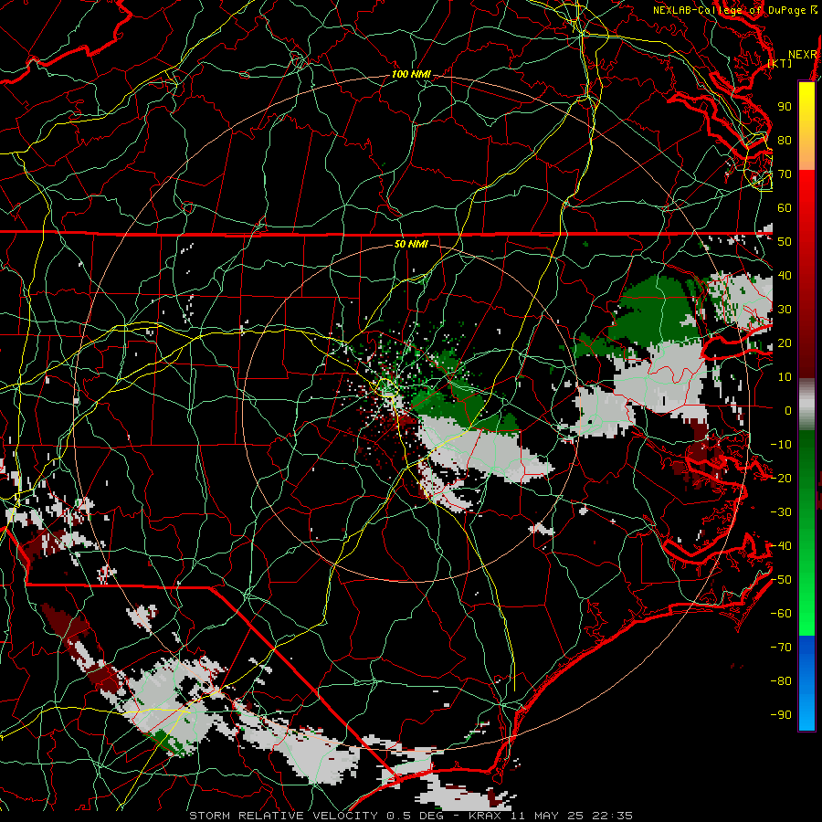Image resolution: width=822 pixels, height=822 pixels.
Task: Click the -70 value on the velocity scale
Action: point(781,648)
